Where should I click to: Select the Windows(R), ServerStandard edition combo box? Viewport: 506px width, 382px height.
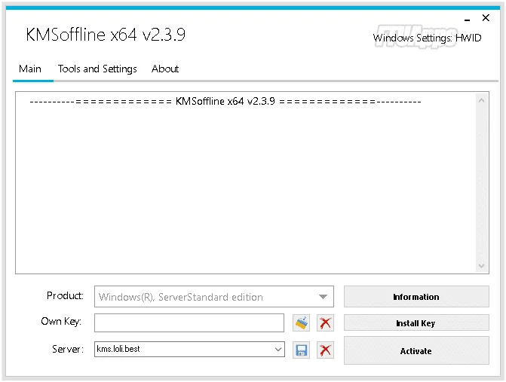[214, 297]
